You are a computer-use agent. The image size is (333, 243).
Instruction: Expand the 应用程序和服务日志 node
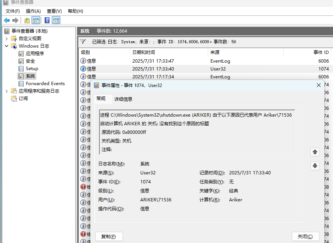(7, 91)
